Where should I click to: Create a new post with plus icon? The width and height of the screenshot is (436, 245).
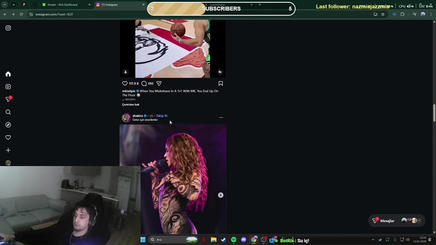coord(8,150)
